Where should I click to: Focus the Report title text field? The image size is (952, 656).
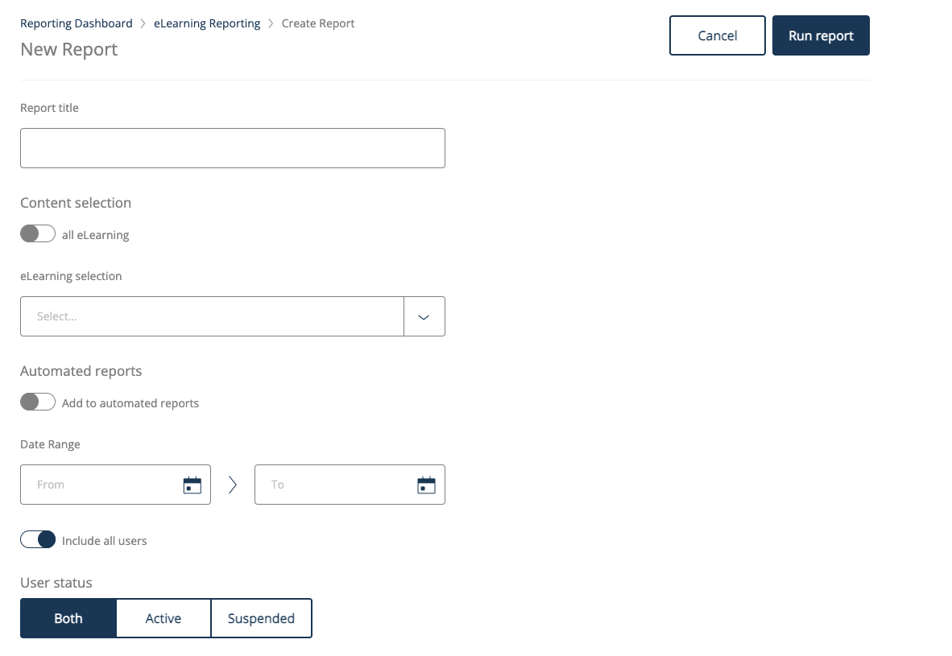pos(232,148)
